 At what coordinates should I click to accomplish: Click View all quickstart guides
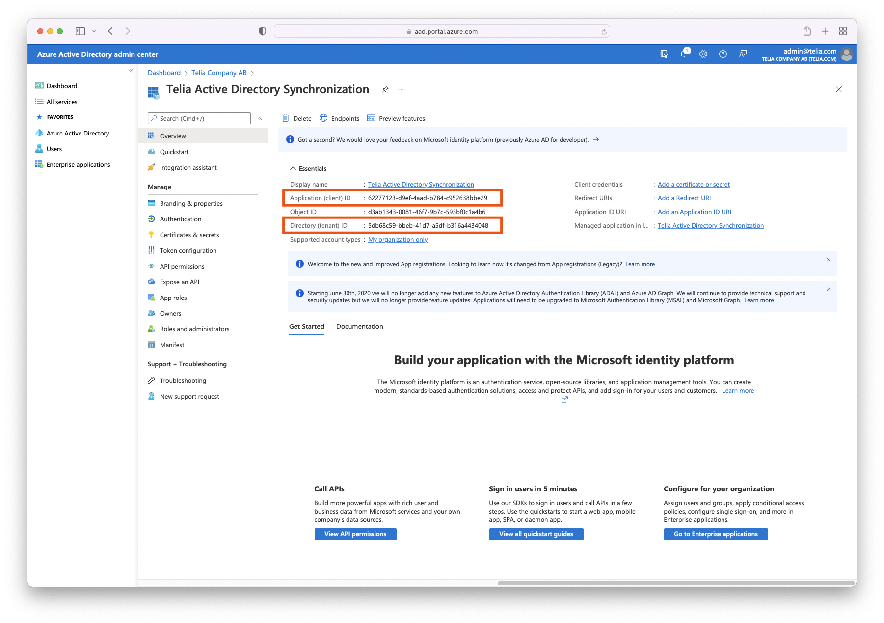click(536, 534)
